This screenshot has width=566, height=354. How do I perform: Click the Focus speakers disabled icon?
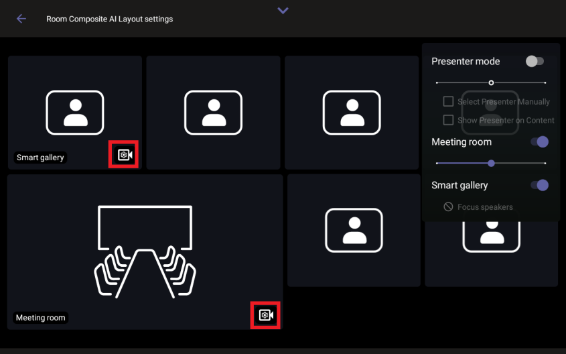(x=448, y=207)
